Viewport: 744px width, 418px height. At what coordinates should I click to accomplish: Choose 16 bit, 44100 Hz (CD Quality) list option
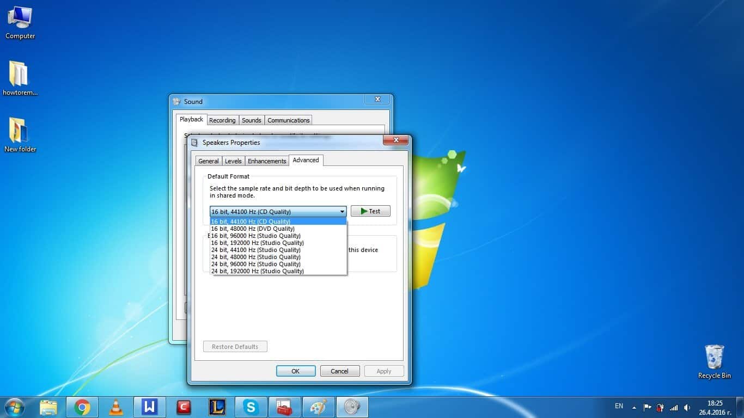[278, 222]
